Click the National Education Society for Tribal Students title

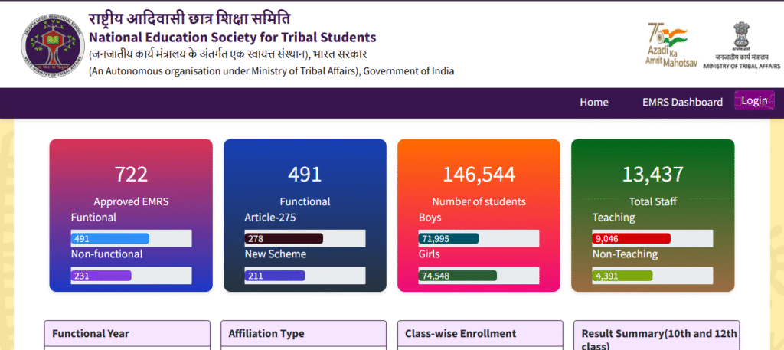[x=233, y=37]
